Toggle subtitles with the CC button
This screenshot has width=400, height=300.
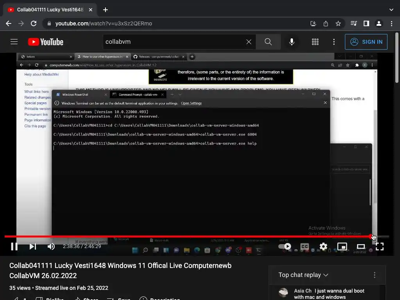point(304,246)
